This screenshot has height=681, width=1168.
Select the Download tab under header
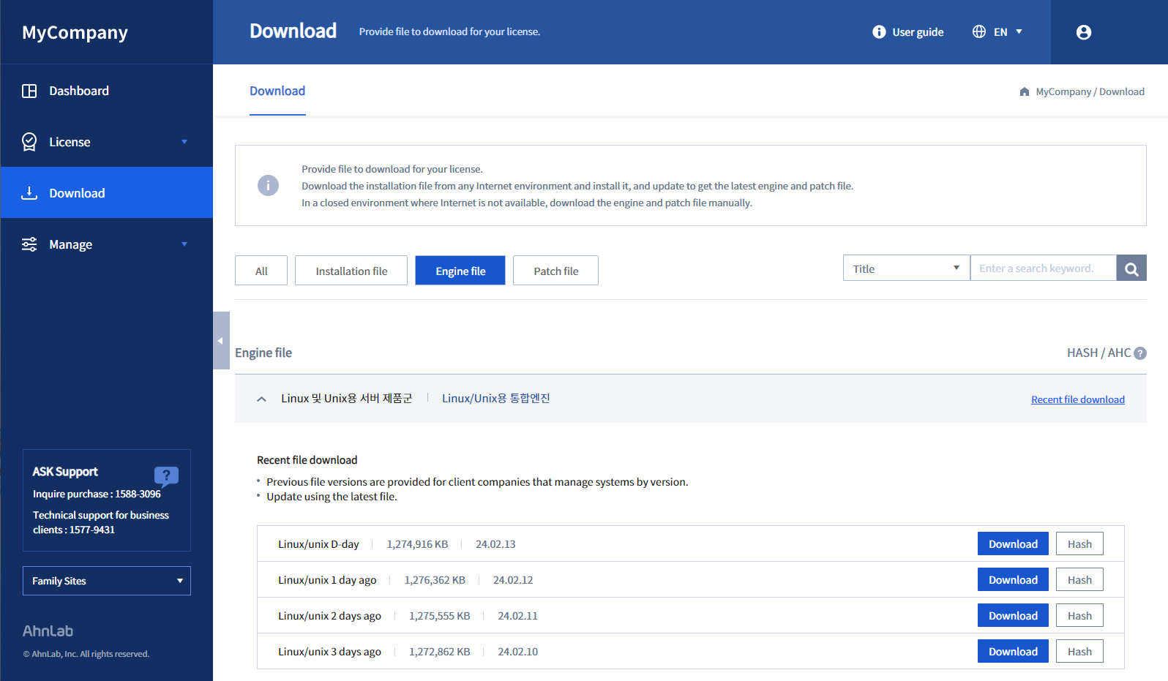coord(277,91)
